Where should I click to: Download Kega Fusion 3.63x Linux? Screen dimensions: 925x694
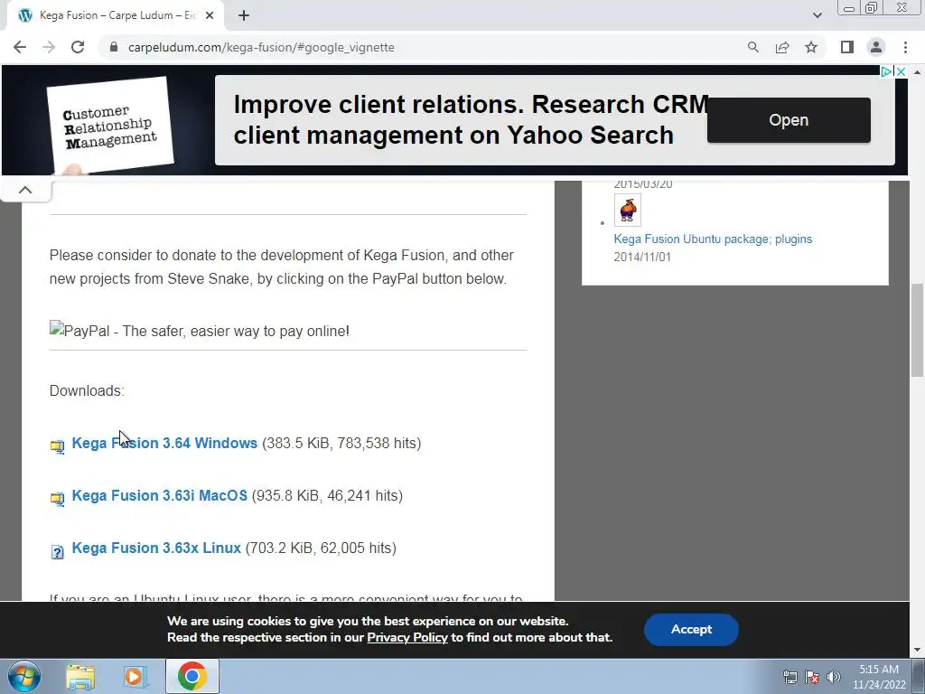[x=156, y=549]
